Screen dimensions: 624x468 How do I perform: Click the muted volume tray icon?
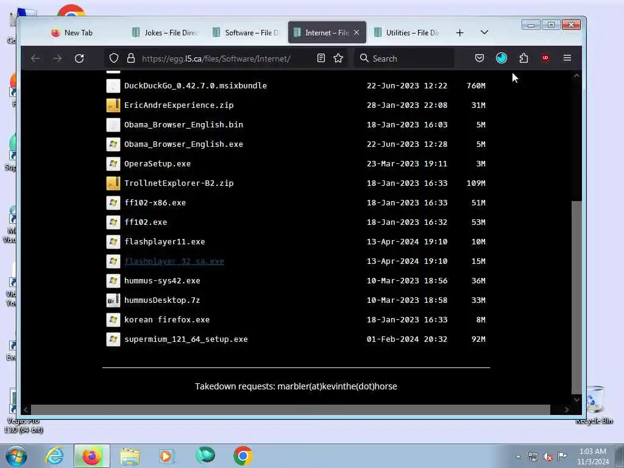coord(548,457)
